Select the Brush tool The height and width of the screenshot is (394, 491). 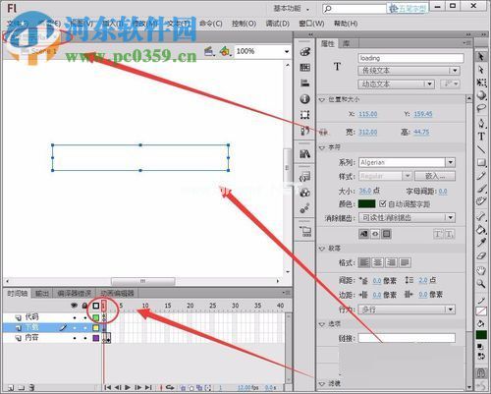[481, 189]
